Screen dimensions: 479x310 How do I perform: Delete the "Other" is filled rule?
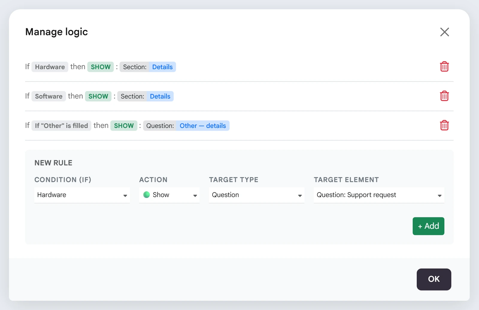[444, 125]
